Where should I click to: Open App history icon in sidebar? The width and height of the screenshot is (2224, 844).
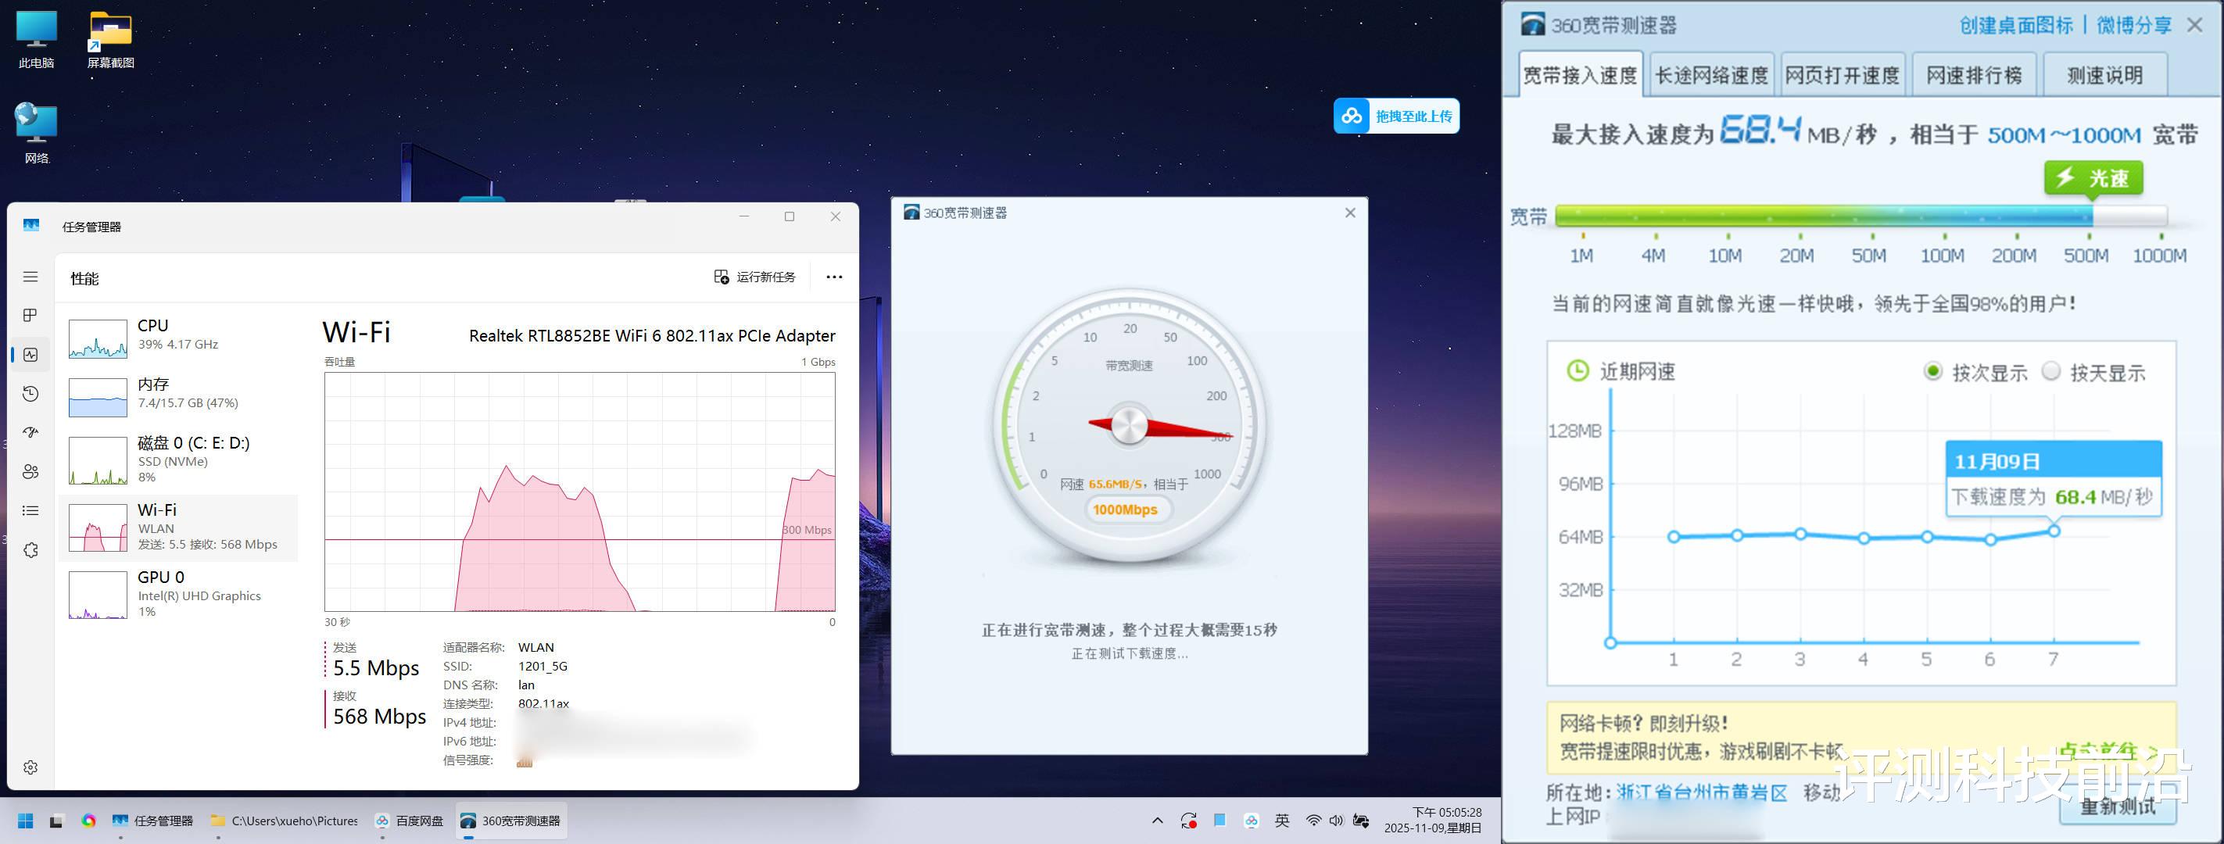[30, 394]
